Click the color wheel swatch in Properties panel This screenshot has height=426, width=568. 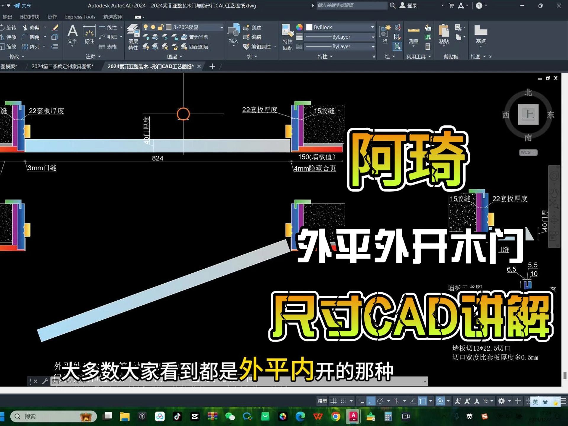[x=299, y=27]
